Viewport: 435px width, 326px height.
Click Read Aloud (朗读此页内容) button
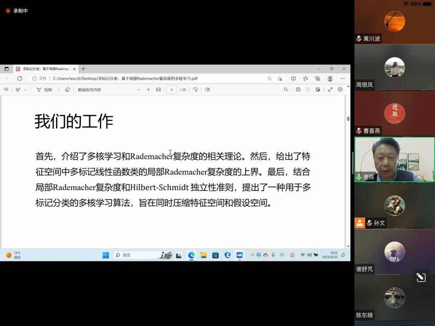[x=89, y=90]
